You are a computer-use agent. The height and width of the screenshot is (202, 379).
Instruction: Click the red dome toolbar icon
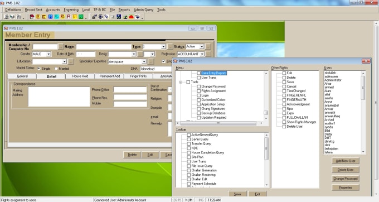coord(131,17)
